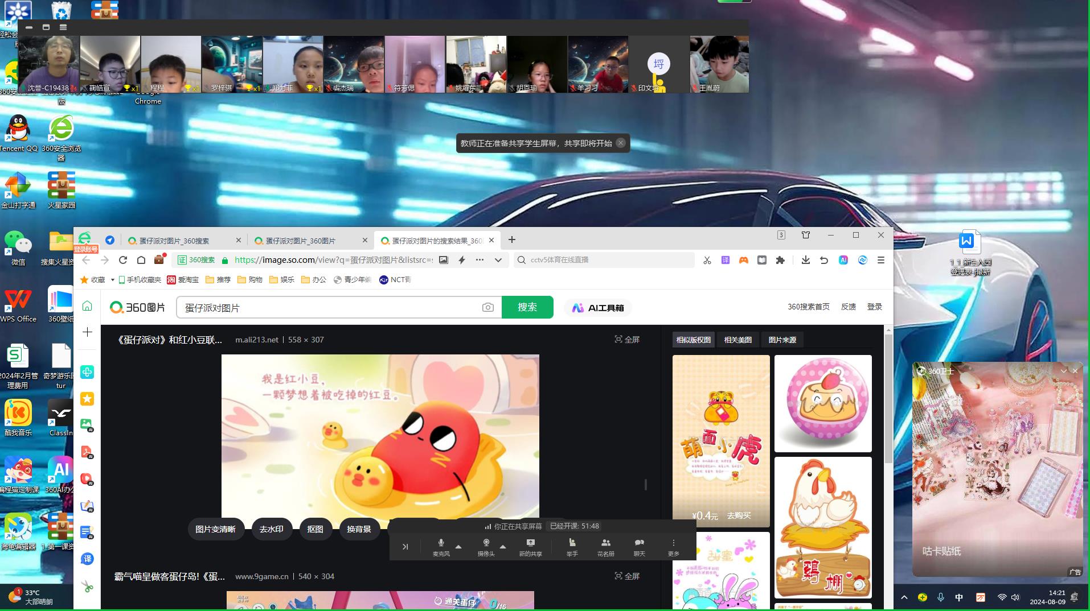Select the 图片来源 tab
This screenshot has width=1090, height=611.
click(x=782, y=340)
